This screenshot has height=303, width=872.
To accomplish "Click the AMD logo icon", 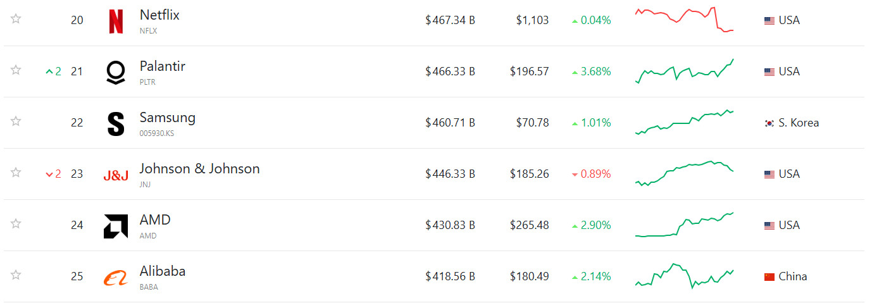I will 116,226.
